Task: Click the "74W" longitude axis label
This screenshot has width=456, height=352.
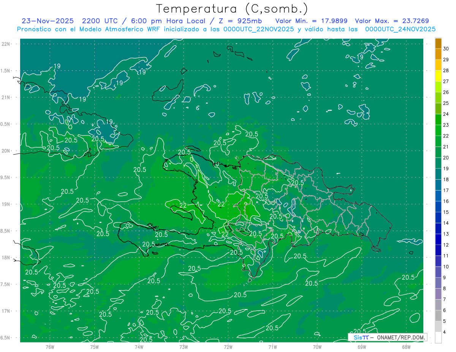Action: (x=139, y=347)
